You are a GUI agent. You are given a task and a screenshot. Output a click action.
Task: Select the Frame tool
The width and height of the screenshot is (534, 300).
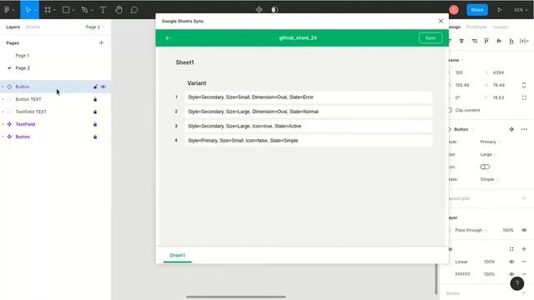(x=48, y=10)
